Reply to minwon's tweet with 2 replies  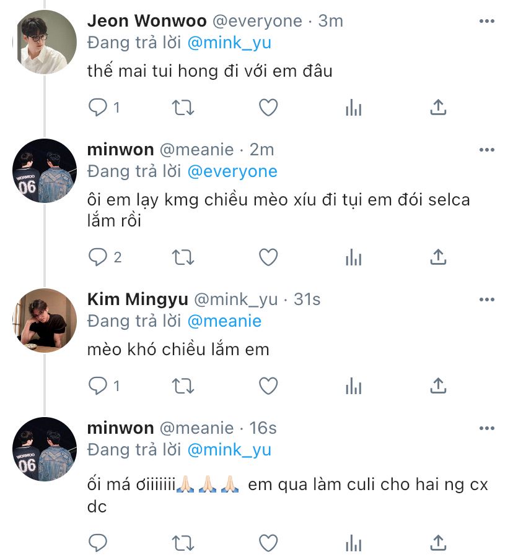coord(98,256)
